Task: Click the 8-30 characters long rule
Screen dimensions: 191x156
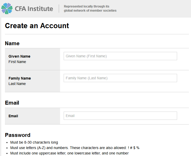Action: click(x=34, y=142)
